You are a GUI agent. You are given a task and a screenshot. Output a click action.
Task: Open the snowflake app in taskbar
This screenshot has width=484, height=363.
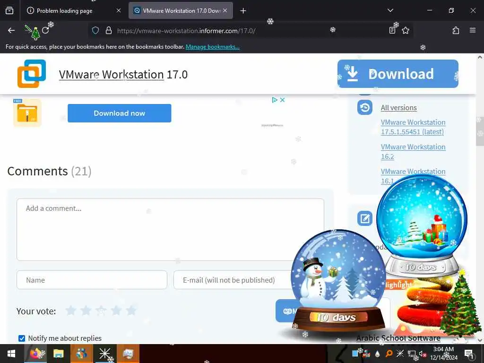tap(104, 354)
